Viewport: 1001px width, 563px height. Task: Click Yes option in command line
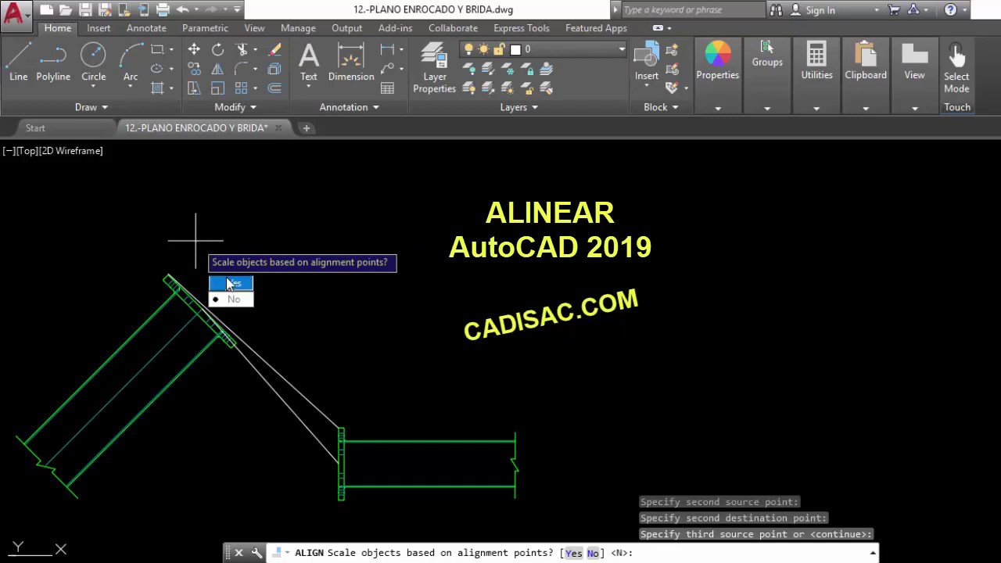point(574,553)
